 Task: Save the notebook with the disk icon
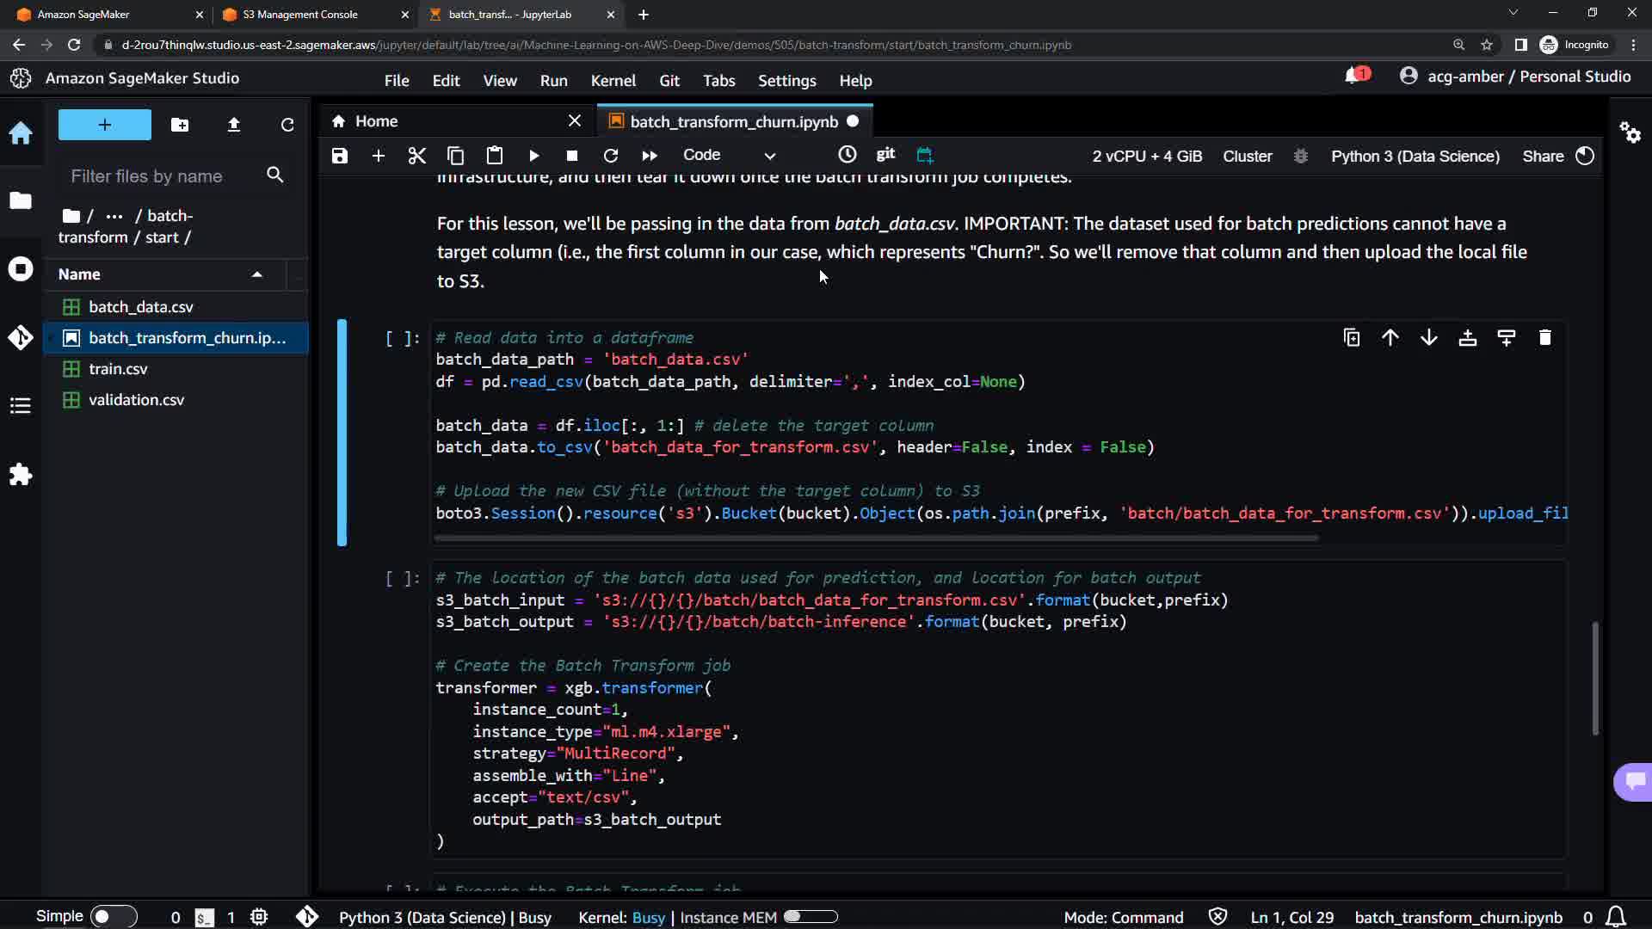point(340,156)
